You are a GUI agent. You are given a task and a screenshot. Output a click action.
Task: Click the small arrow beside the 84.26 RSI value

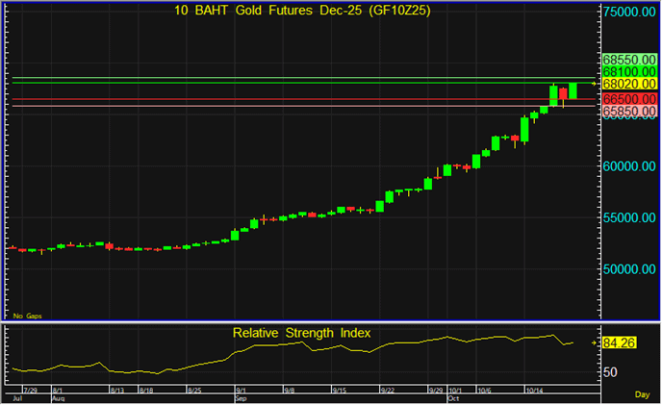(594, 342)
